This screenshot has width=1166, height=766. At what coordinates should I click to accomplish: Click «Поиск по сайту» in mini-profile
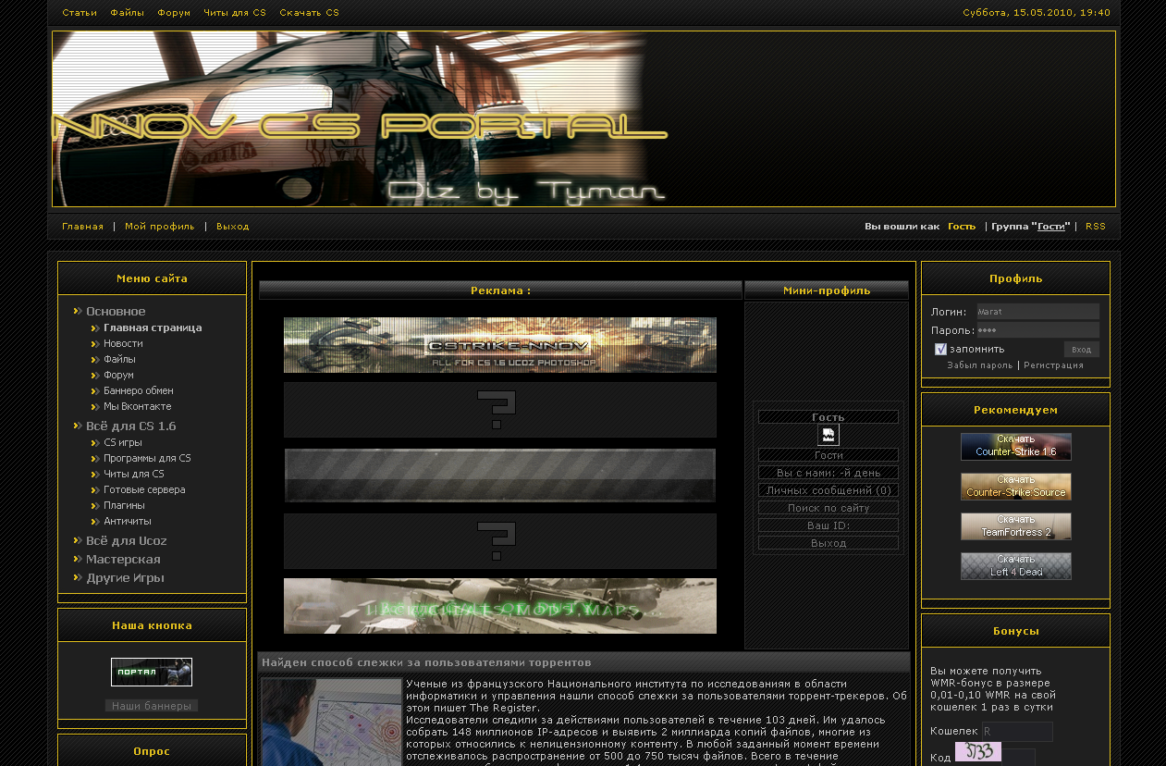coord(828,508)
